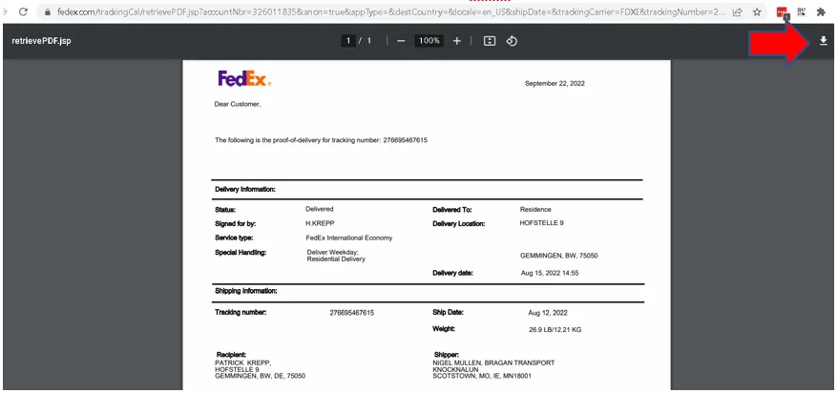Click shipper 'NIGEL MULLEN, BRAGAN TRANSPORT'

[x=493, y=363]
